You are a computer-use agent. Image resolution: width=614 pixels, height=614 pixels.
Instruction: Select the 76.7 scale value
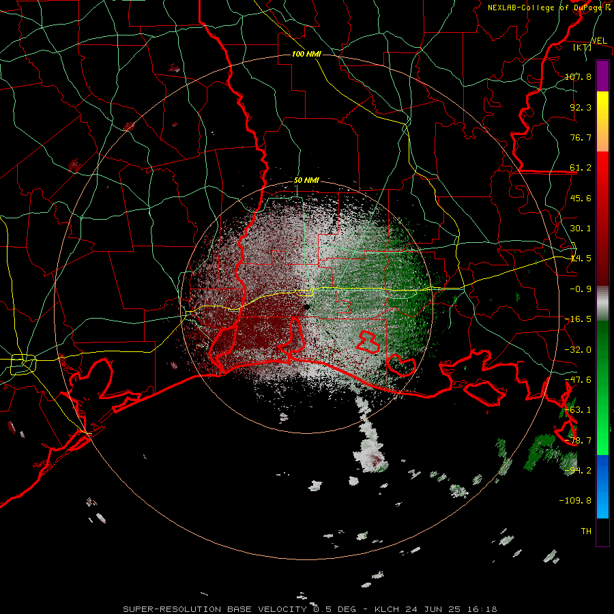click(581, 137)
